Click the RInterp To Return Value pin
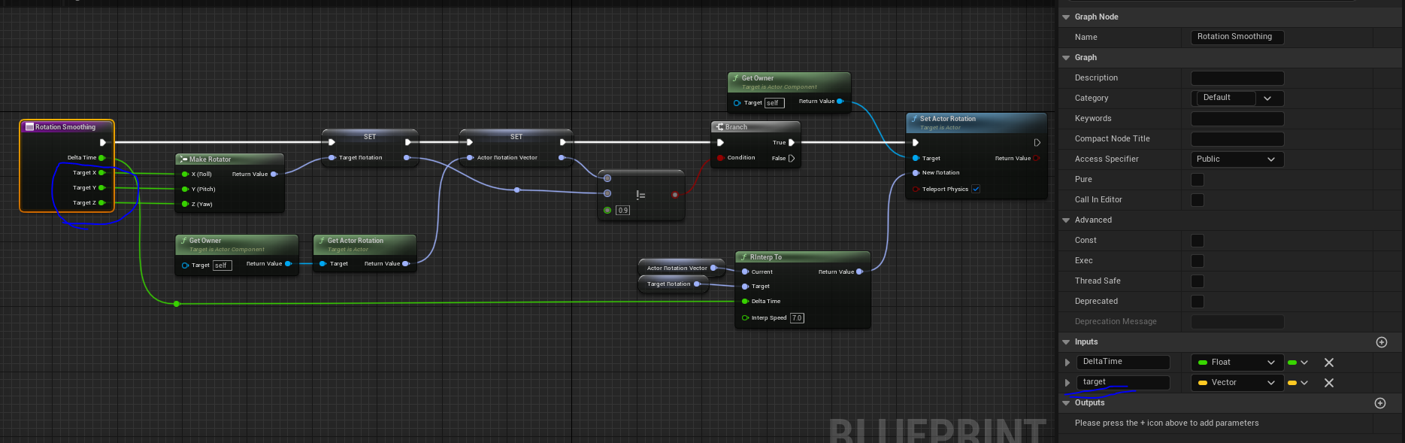 tap(859, 272)
